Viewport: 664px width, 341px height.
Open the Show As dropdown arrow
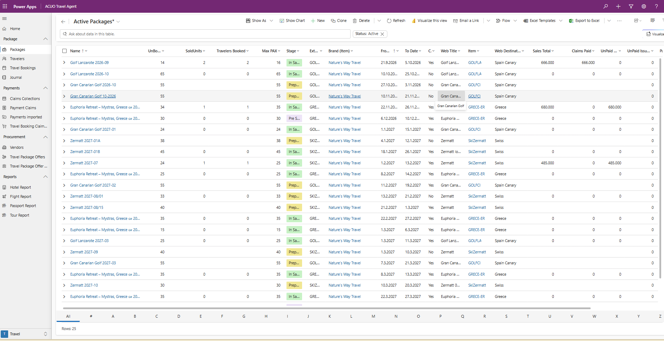[x=272, y=21]
